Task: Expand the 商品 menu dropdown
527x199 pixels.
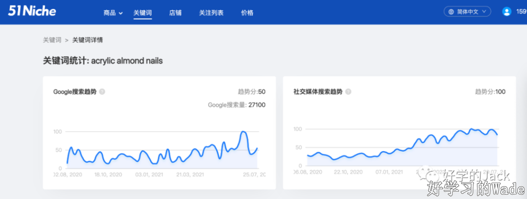Action: pyautogui.click(x=113, y=13)
